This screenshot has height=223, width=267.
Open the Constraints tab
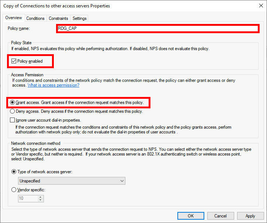[x=58, y=18]
